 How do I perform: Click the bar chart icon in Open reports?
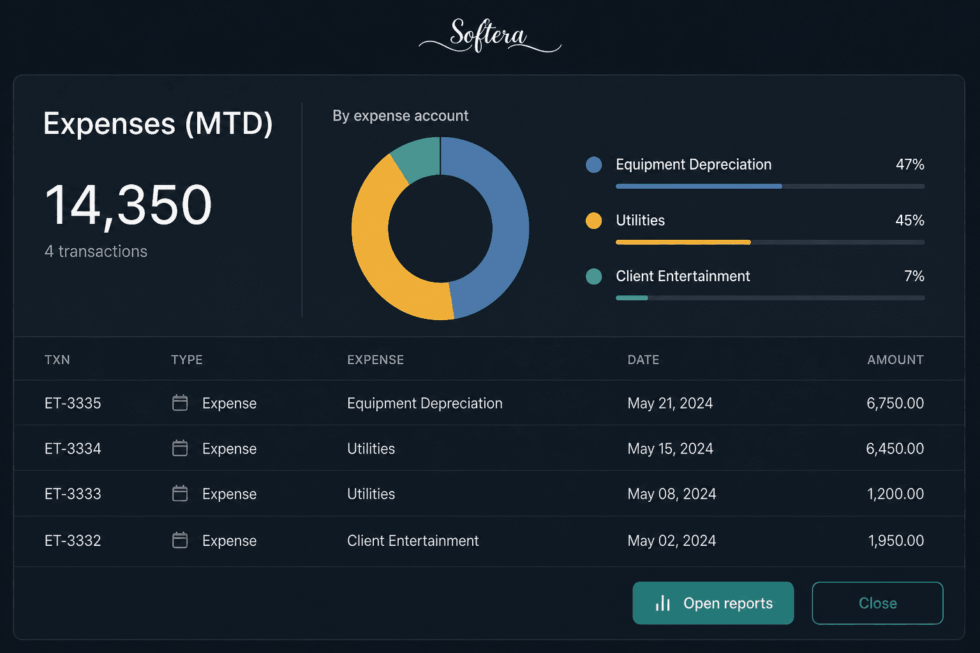point(663,603)
